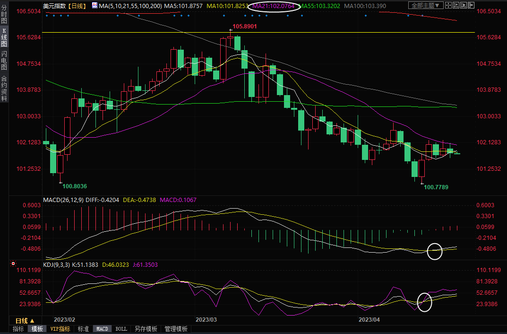Click 另存模板 button
Screen dimensions: 507x334
click(x=146, y=329)
